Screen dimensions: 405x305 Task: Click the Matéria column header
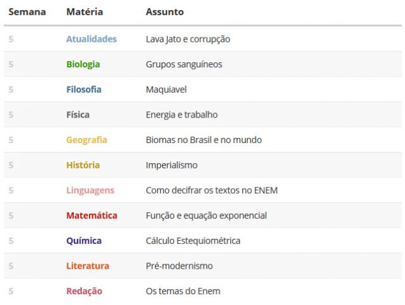point(85,12)
